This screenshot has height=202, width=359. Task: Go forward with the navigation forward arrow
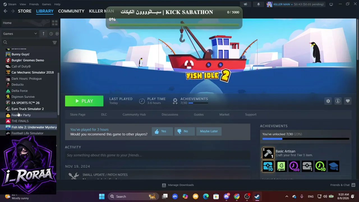tap(13, 11)
